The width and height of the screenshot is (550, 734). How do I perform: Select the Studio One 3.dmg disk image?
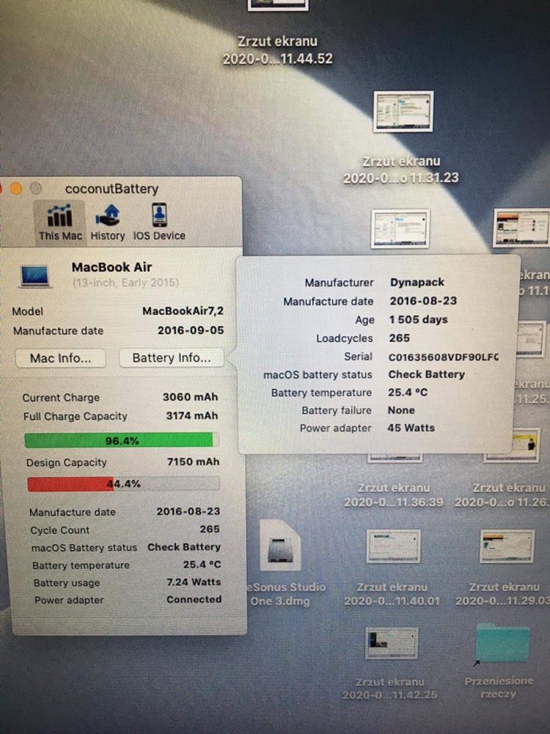click(281, 545)
